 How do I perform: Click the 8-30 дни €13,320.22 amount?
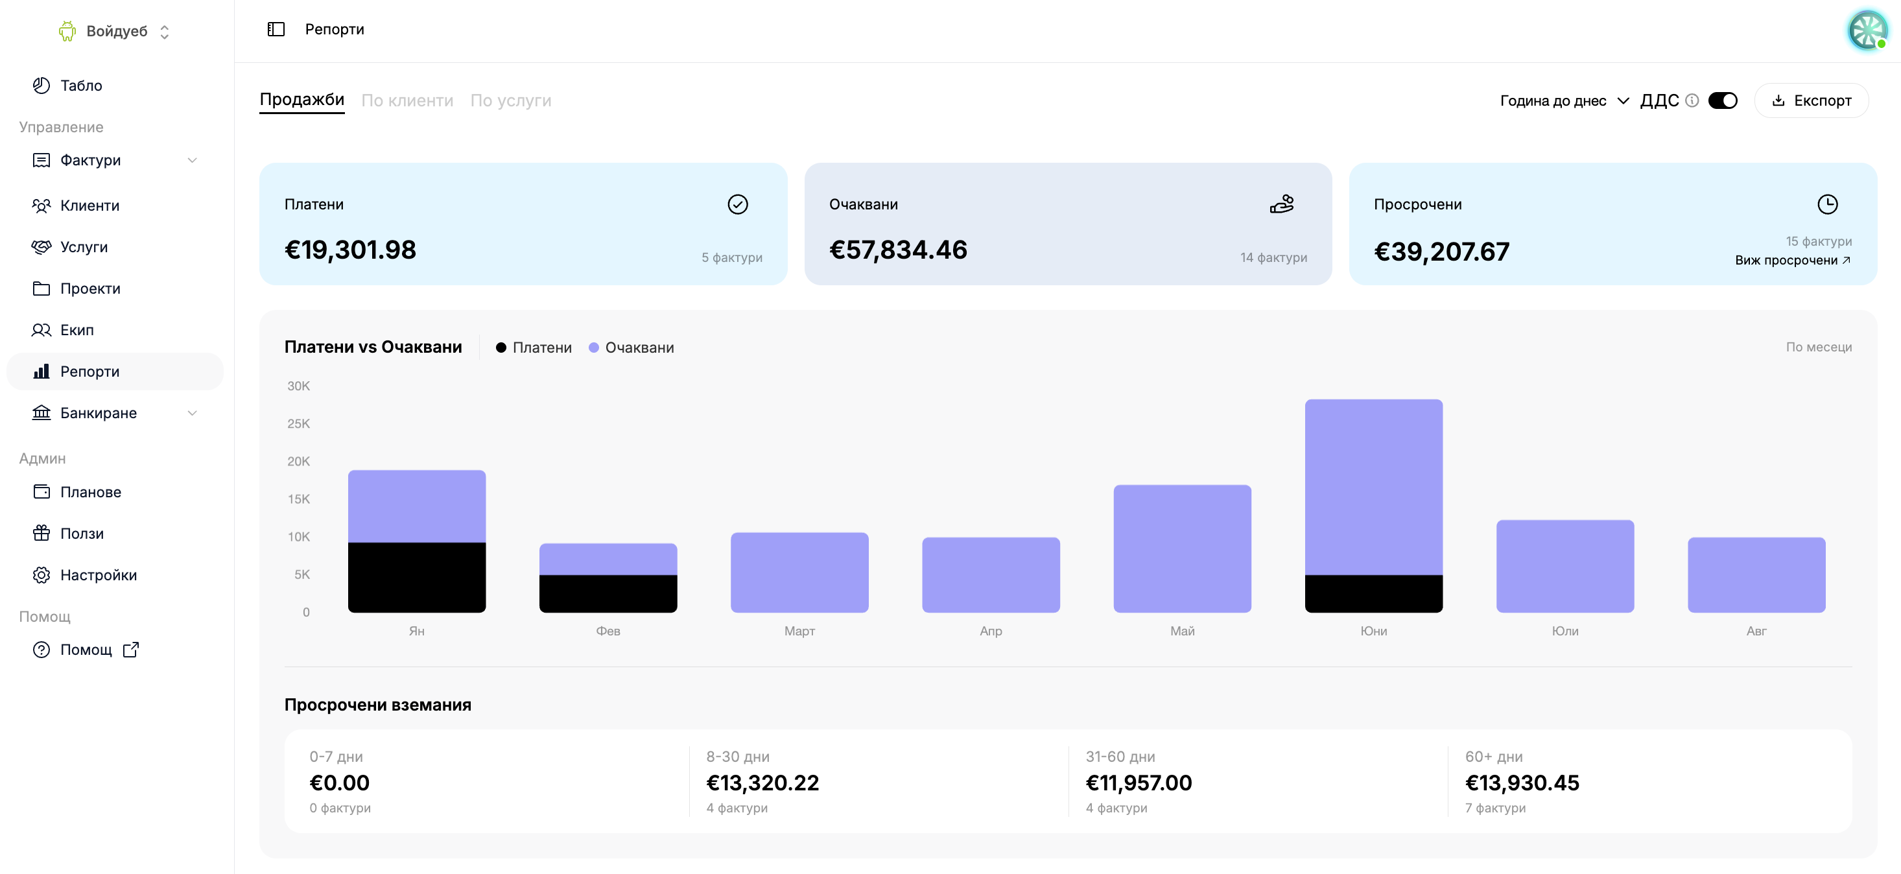pos(762,783)
